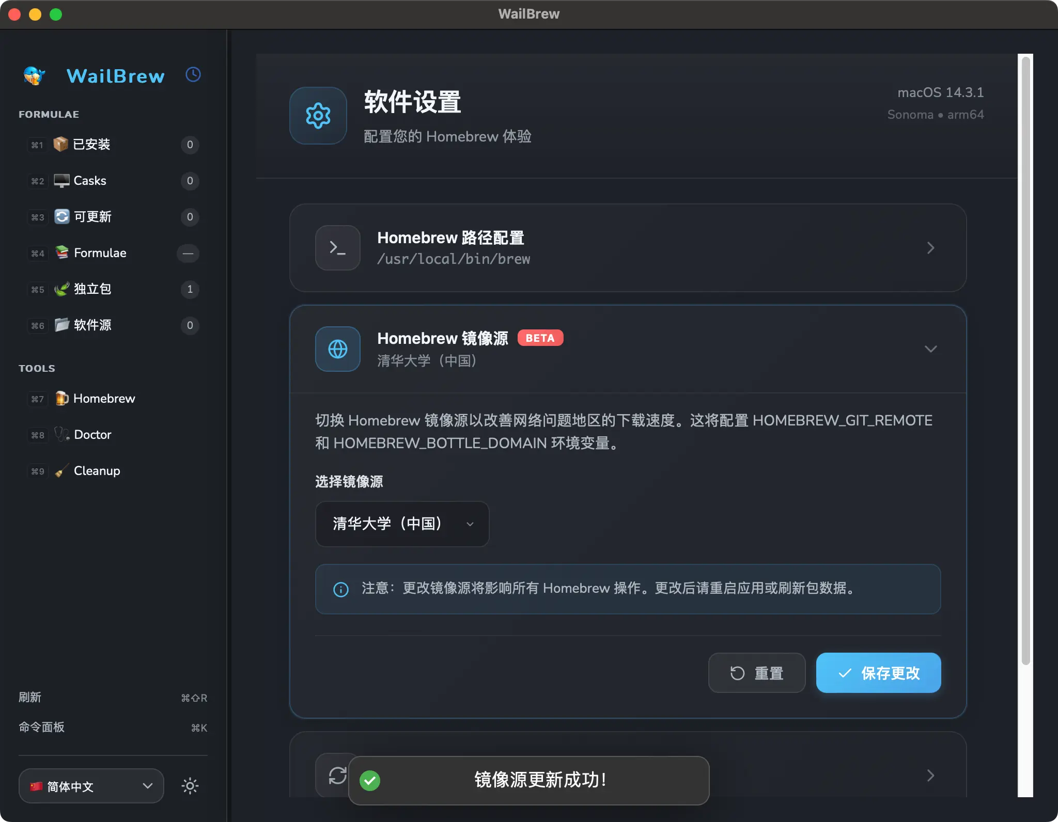Collapse the Homebrew 镜像源 section chevron
The image size is (1058, 822).
tap(930, 349)
